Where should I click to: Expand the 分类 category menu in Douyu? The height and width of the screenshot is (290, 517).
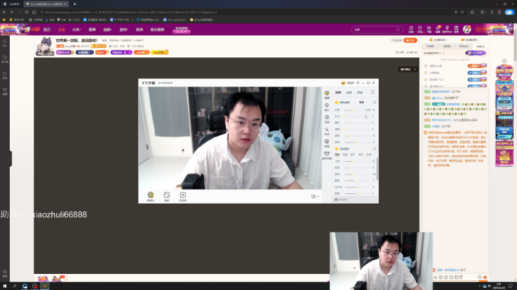click(x=76, y=30)
